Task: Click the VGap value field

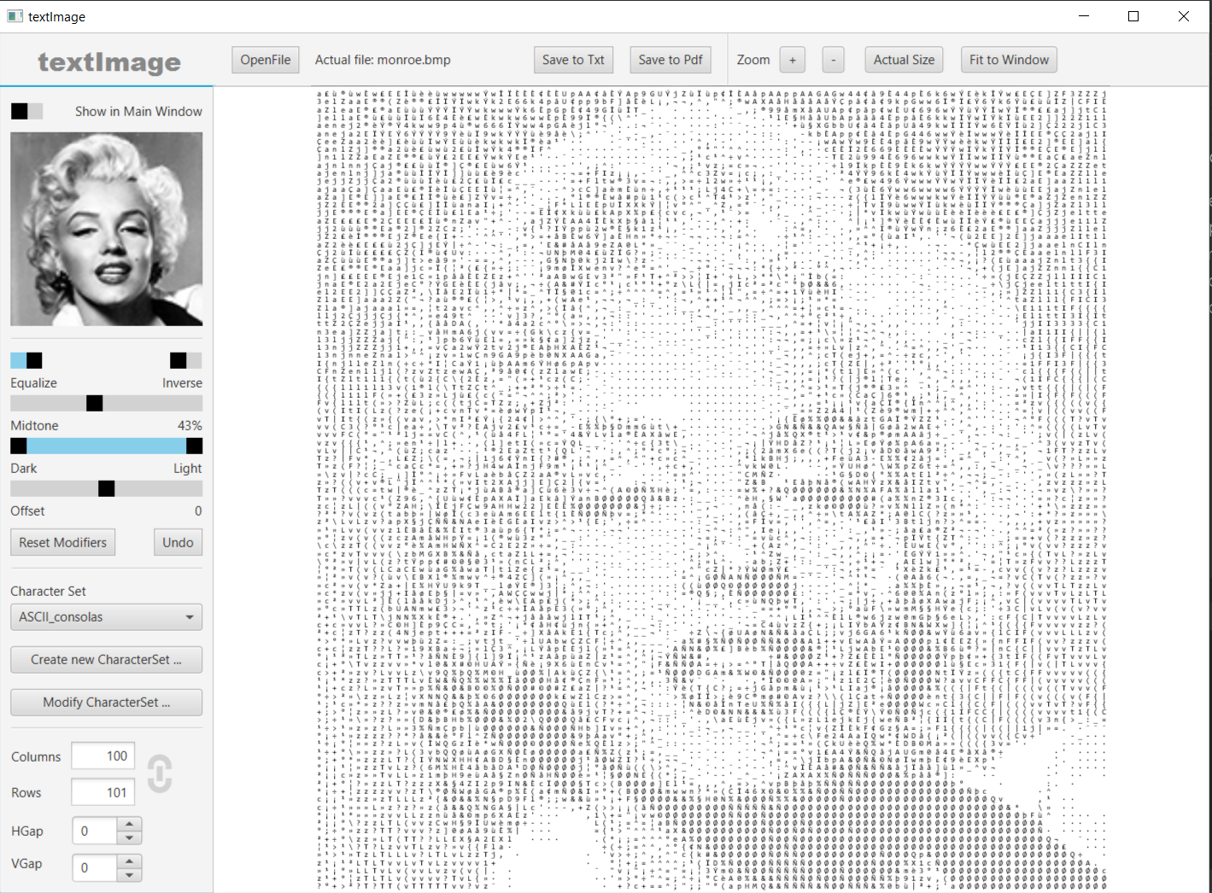Action: tap(95, 867)
